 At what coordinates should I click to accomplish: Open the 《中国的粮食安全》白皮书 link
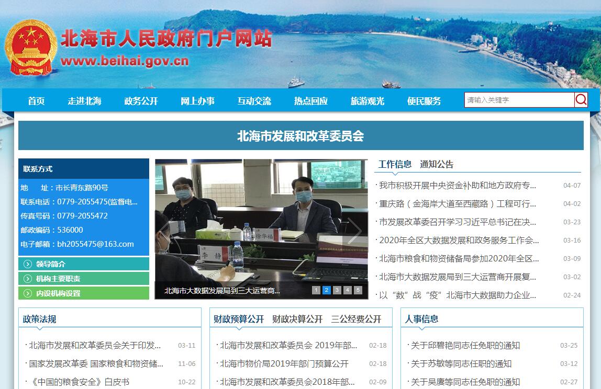(x=79, y=382)
